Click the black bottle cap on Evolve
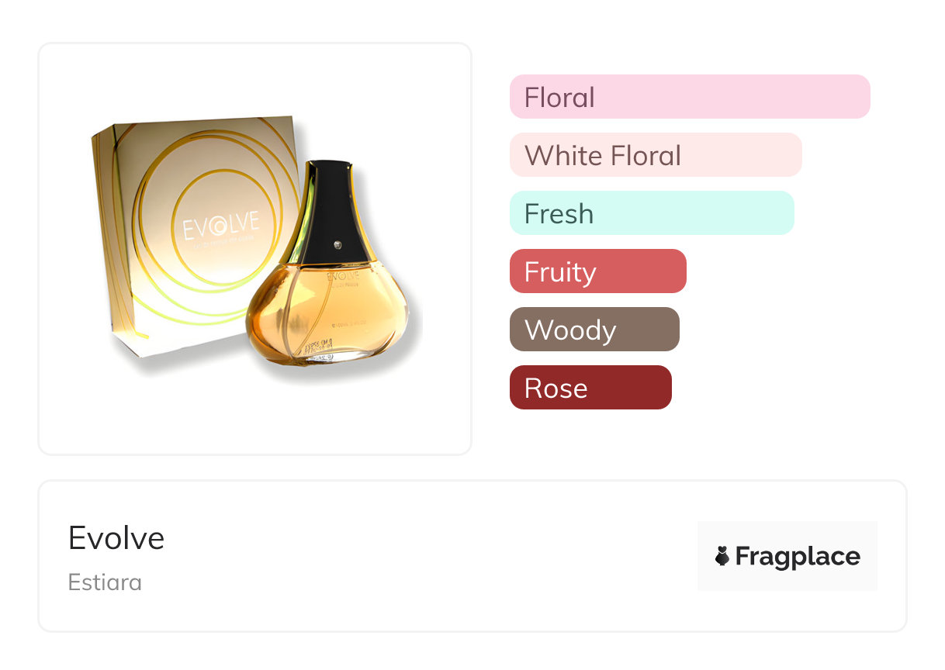The image size is (945, 670). pyautogui.click(x=332, y=212)
